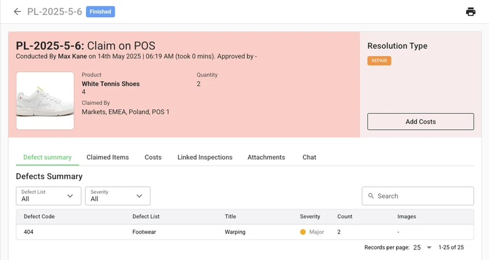Click the White Tennis Shoes product name
Viewport: 489px width, 260px height.
click(111, 84)
